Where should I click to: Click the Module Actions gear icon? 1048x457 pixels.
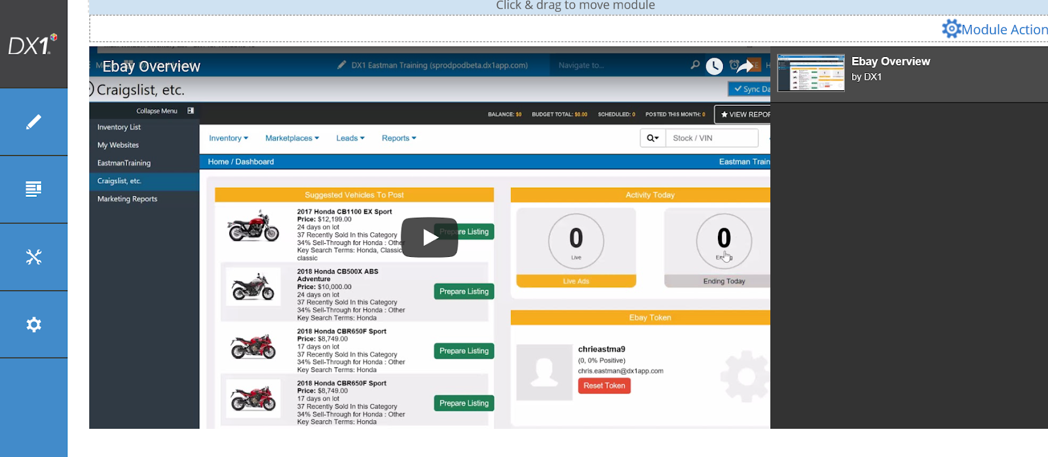click(x=951, y=29)
